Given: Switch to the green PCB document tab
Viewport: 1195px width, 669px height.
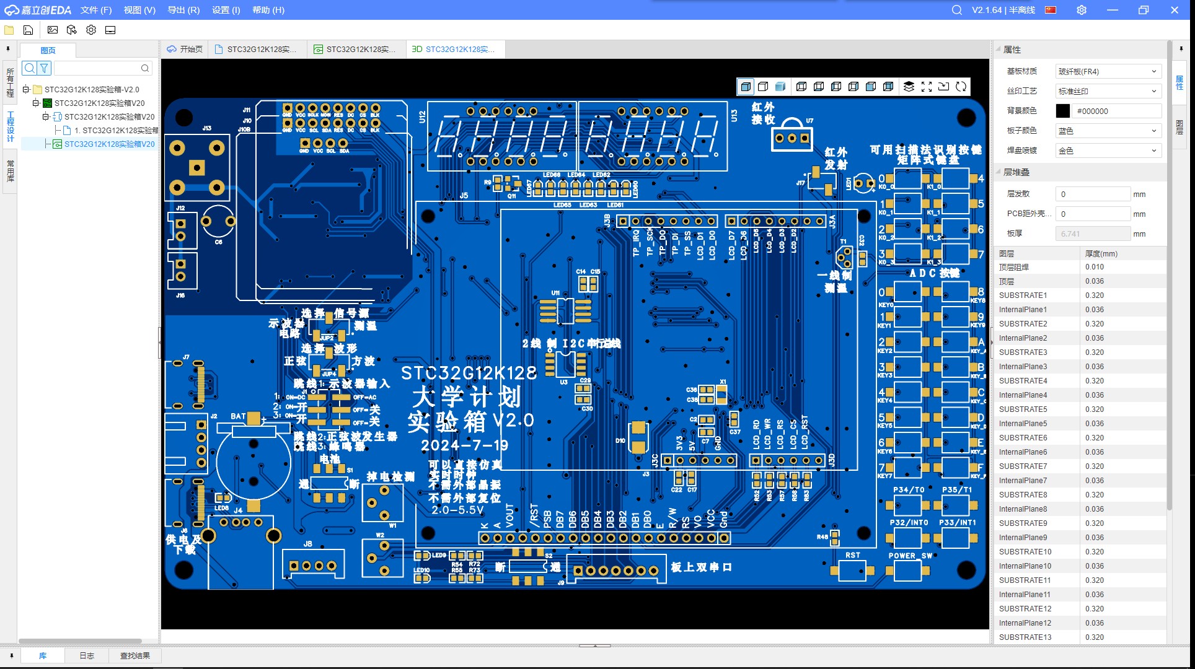Looking at the screenshot, I should [356, 49].
